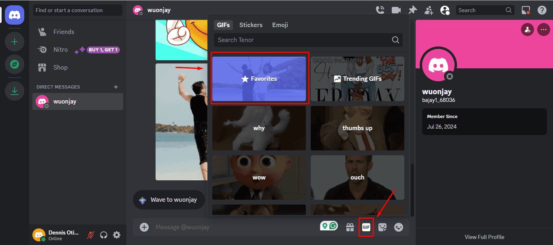Open upload attachment plus menu
This screenshot has height=245, width=553.
(x=144, y=227)
